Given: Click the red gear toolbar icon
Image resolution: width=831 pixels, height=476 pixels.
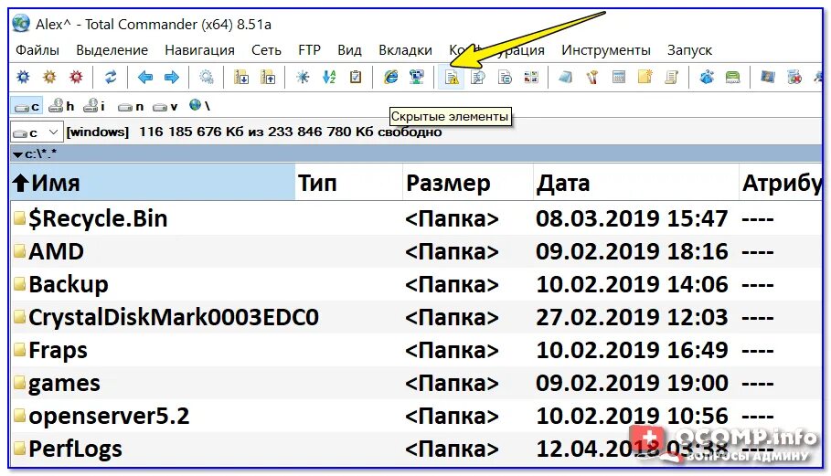Looking at the screenshot, I should pyautogui.click(x=76, y=78).
